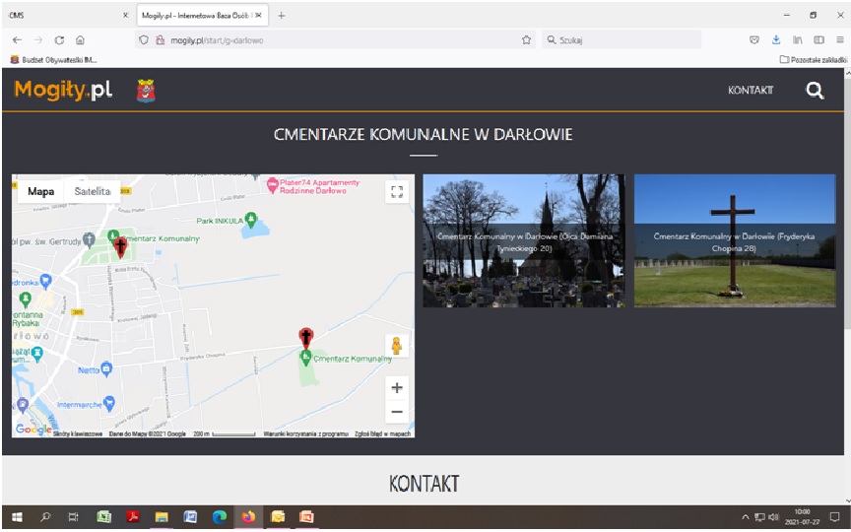The image size is (851, 532).
Task: Open Cmentarz Komunalny Tynieckiego 20 photo
Action: click(523, 240)
